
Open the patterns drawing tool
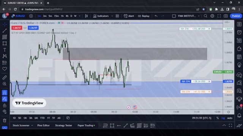5,56
